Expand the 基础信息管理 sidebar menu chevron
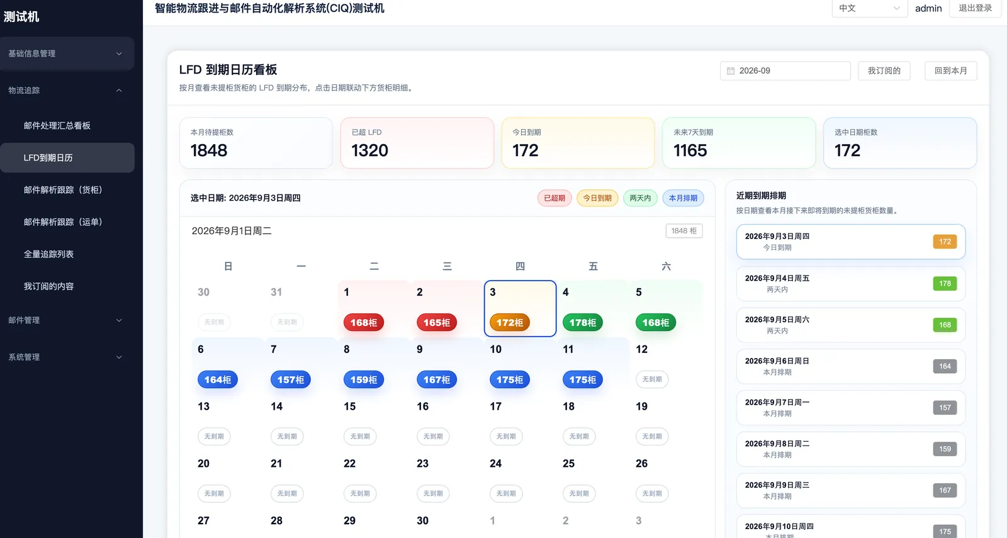 [x=119, y=53]
